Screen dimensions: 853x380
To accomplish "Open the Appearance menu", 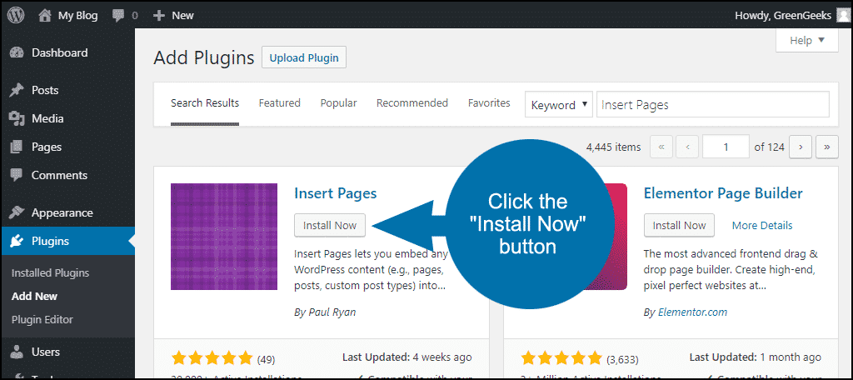I will point(62,212).
